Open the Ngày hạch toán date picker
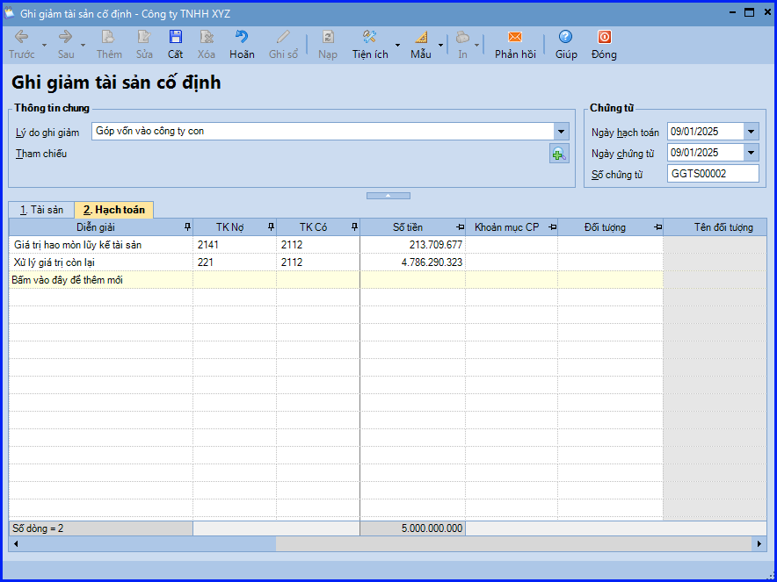Image resolution: width=777 pixels, height=582 pixels. (751, 132)
